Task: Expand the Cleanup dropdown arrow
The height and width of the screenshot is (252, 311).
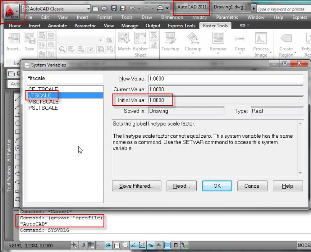Action: click(x=193, y=53)
